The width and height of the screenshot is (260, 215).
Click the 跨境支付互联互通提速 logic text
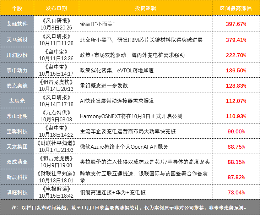[x=144, y=177]
